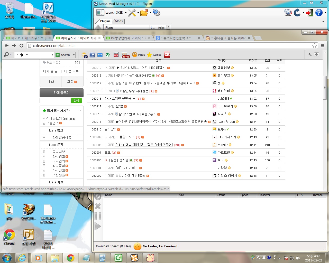Resume downloads with the play icon
The width and height of the screenshot is (329, 263).
click(98, 226)
